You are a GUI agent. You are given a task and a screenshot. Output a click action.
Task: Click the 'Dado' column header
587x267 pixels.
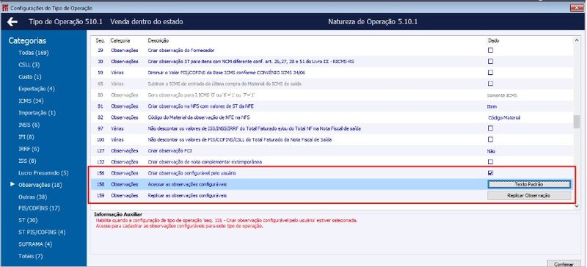click(493, 40)
